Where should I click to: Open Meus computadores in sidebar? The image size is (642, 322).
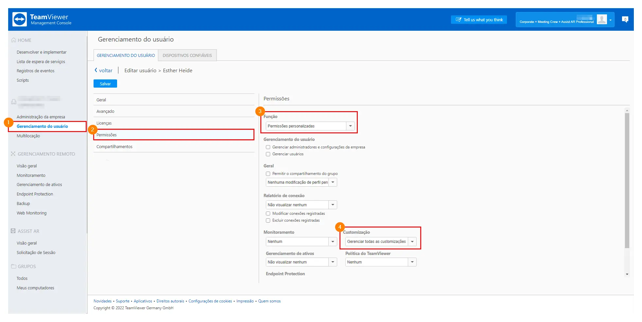tap(35, 288)
